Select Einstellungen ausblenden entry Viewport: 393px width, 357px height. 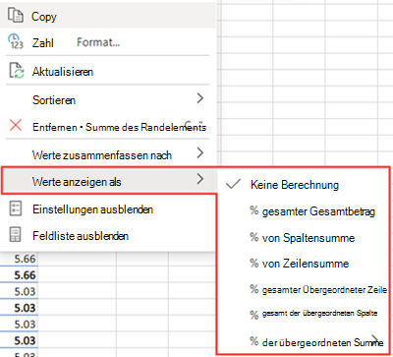click(x=108, y=209)
